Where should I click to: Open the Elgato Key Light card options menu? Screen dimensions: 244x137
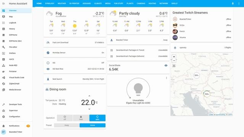166,78
